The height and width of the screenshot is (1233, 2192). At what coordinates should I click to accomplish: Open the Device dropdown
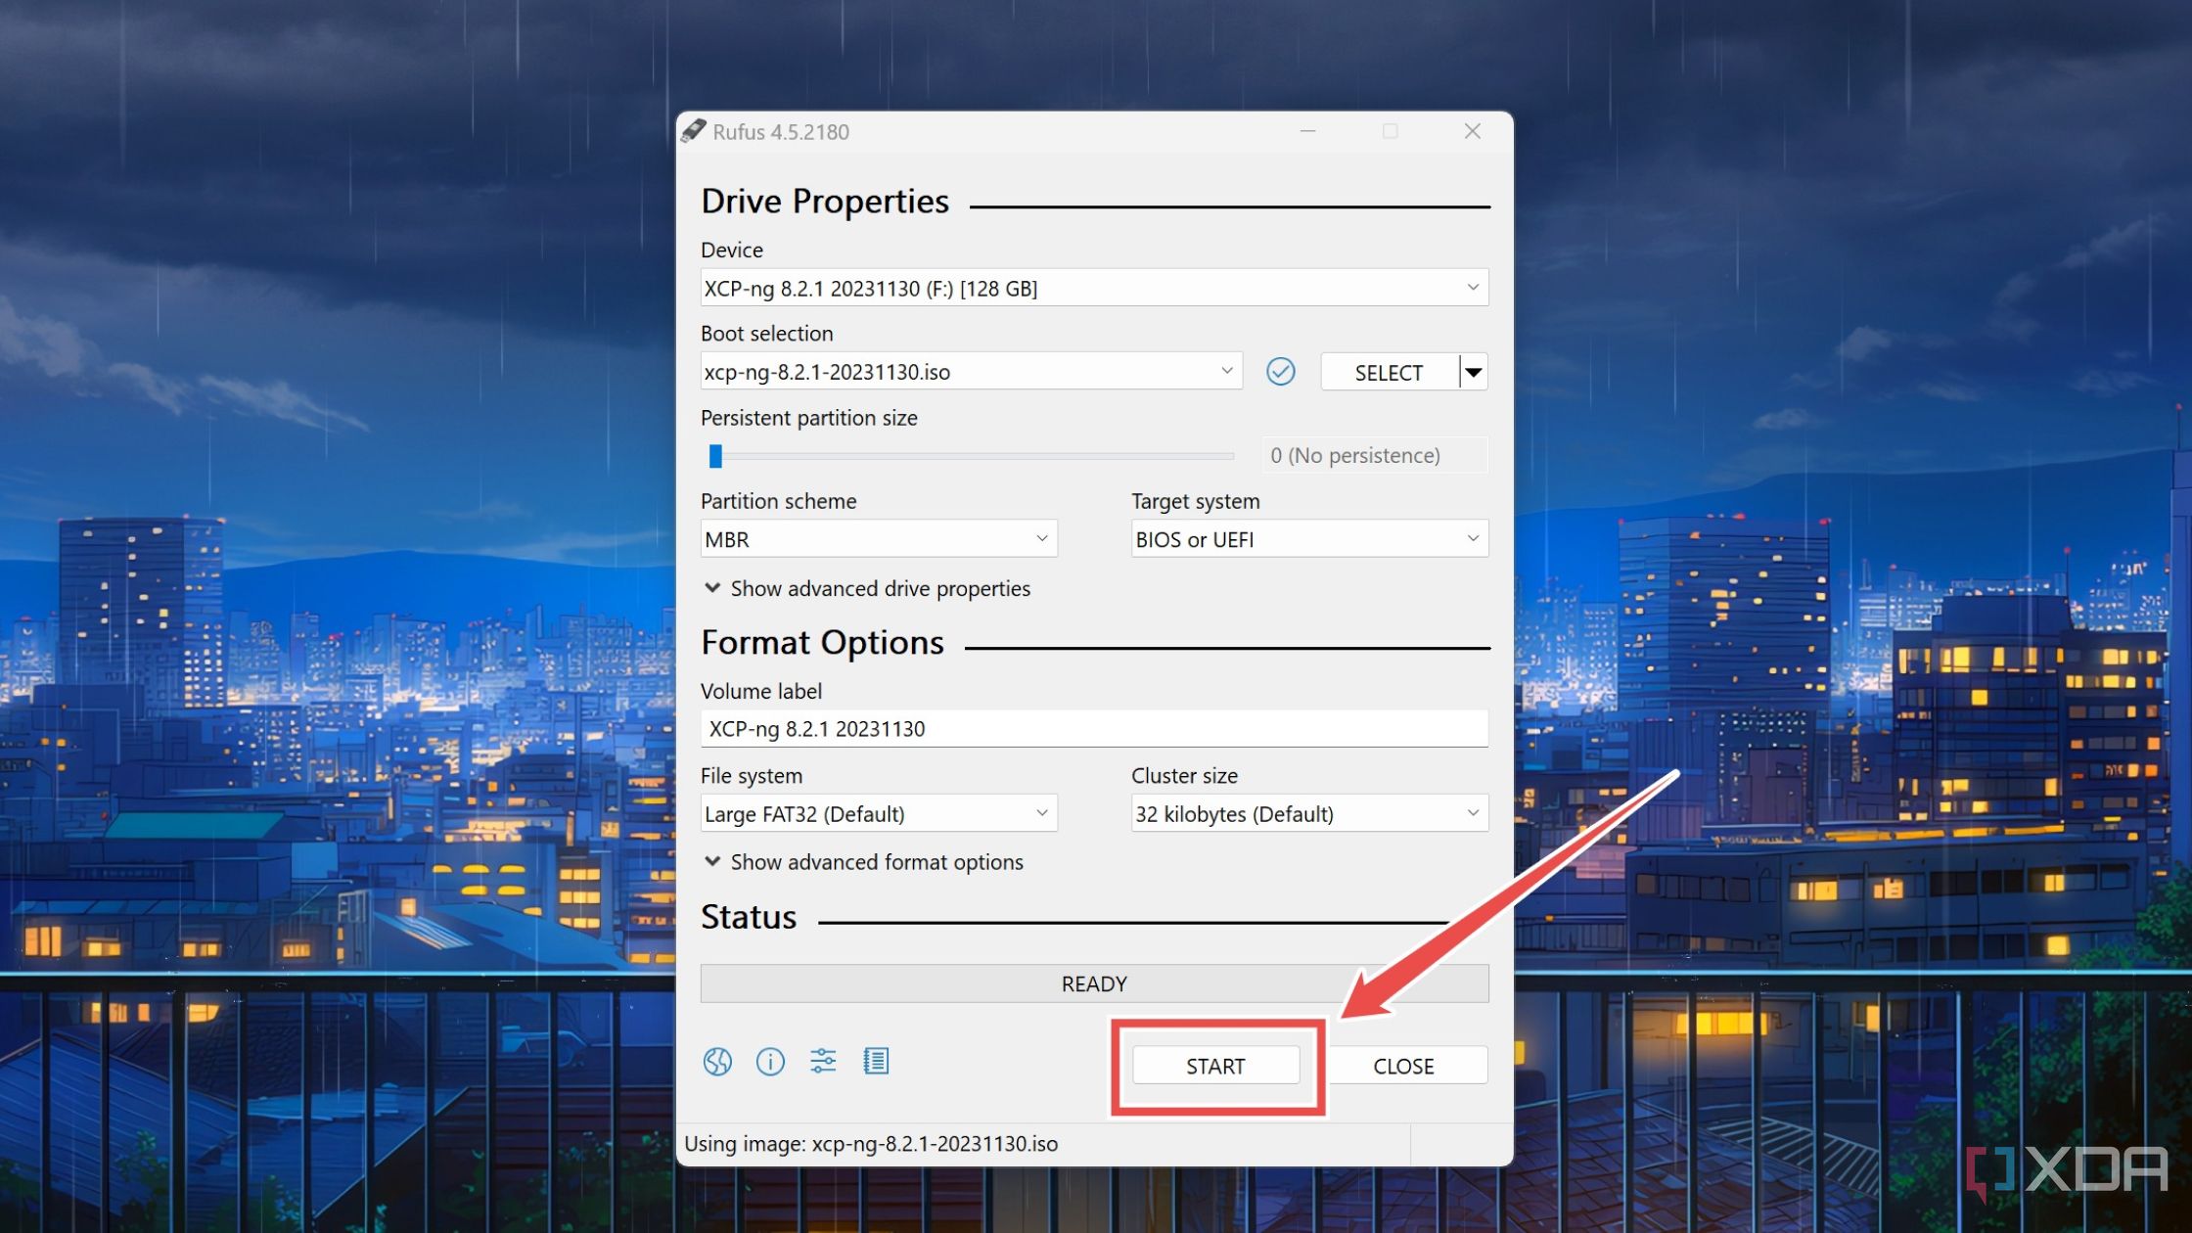click(x=1094, y=288)
